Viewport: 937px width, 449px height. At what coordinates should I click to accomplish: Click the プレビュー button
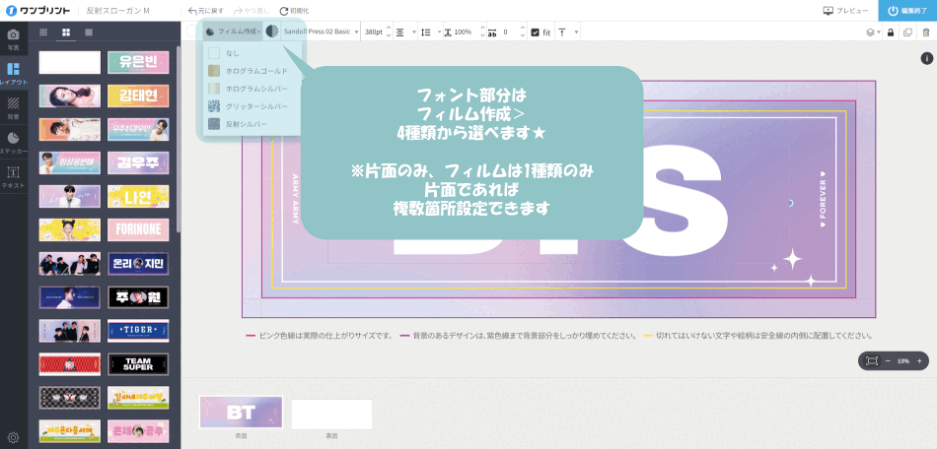pyautogui.click(x=845, y=11)
